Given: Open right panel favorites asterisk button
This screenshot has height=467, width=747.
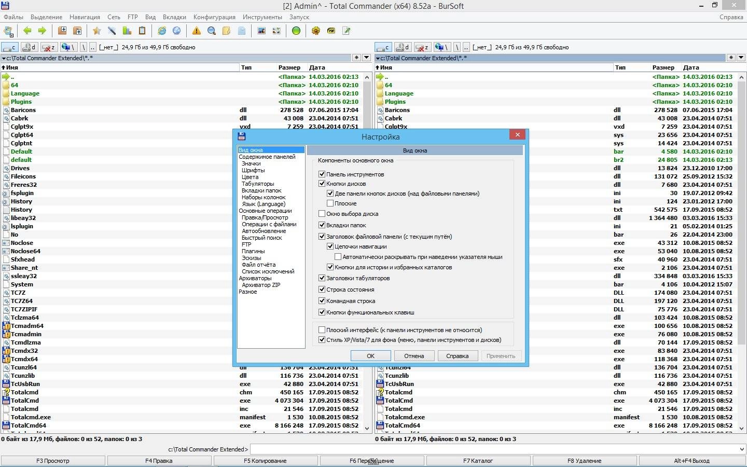Looking at the screenshot, I should (731, 58).
